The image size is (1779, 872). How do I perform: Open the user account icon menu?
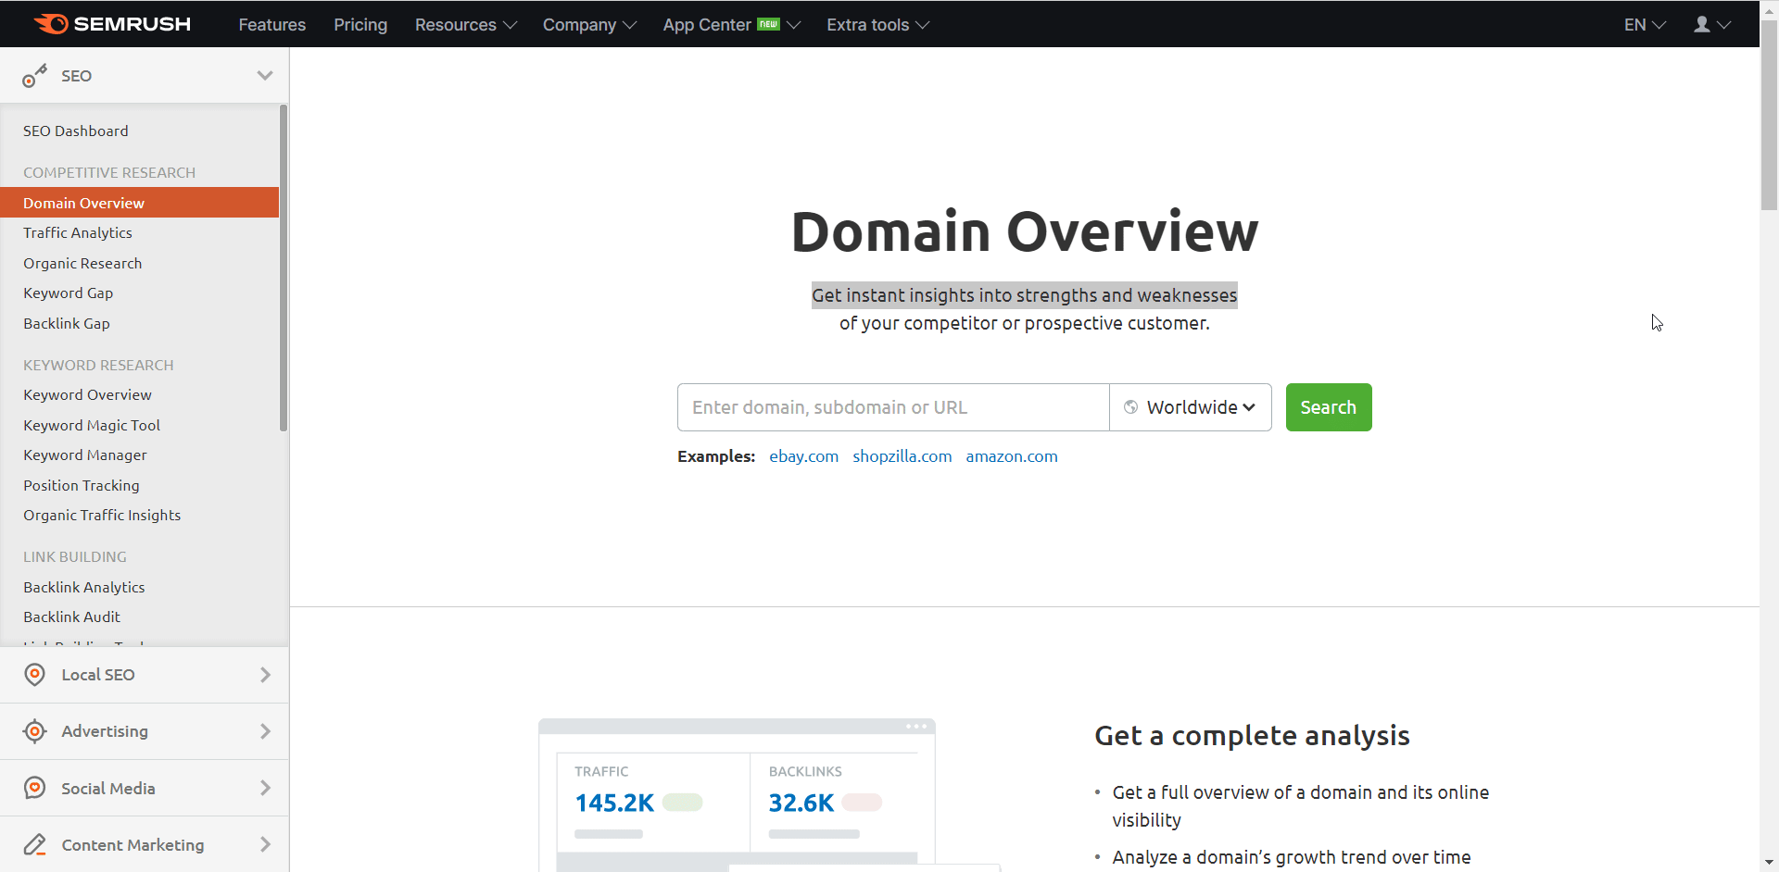coord(1711,25)
